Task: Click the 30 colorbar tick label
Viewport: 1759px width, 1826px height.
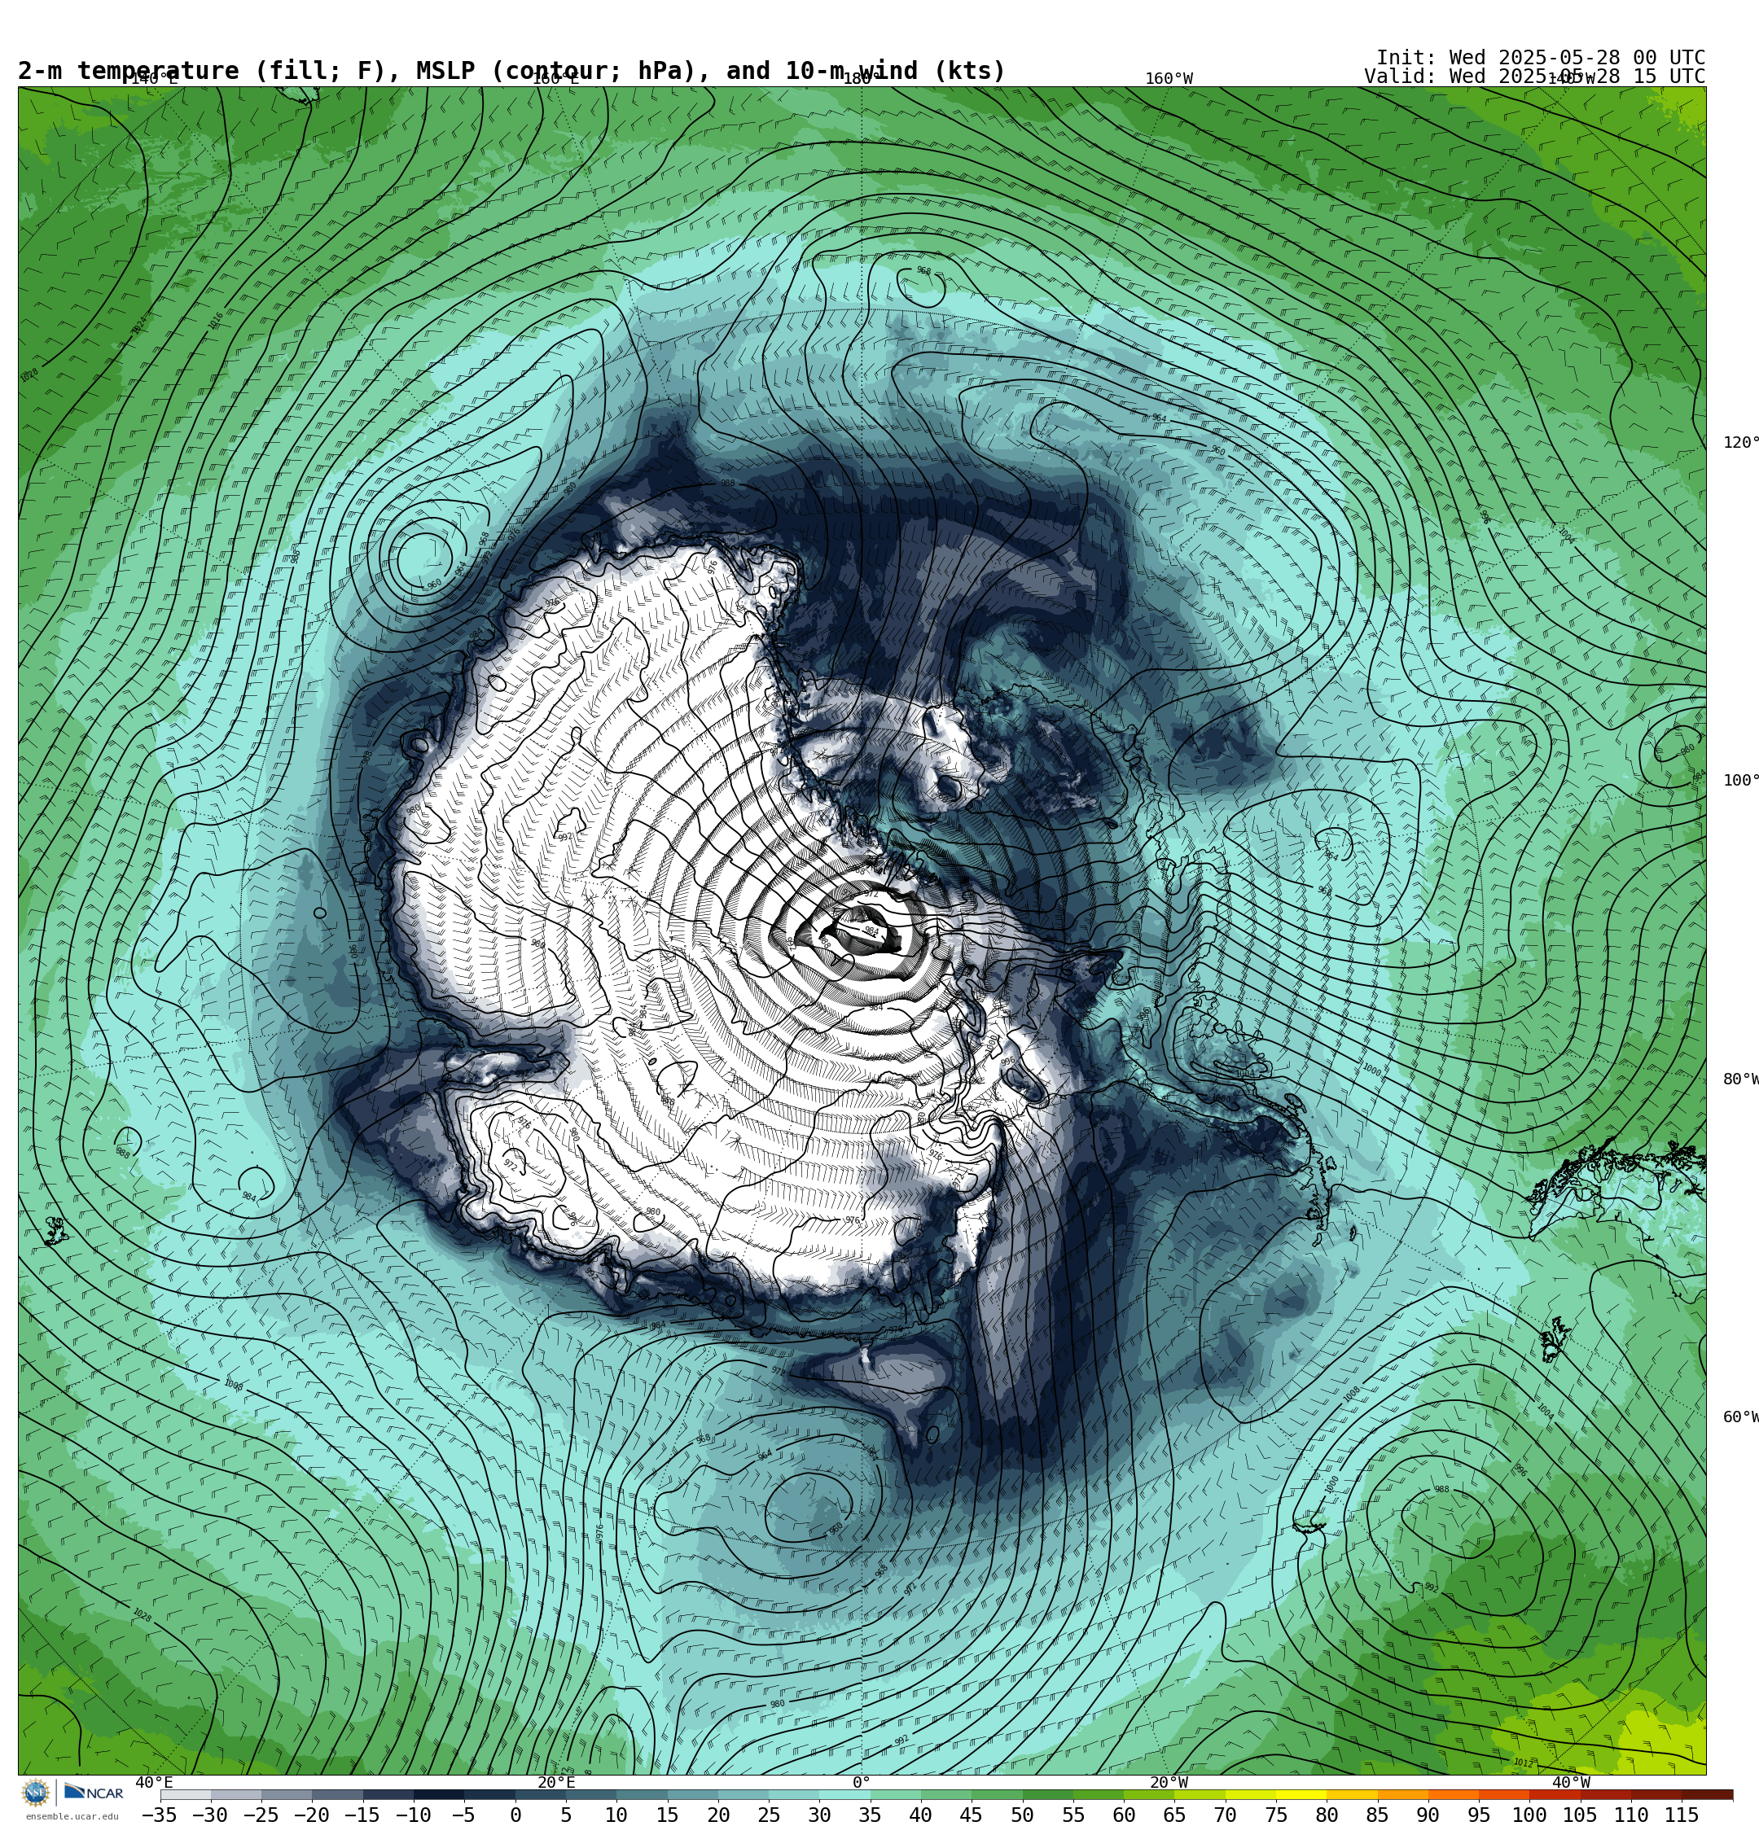Action: 819,1815
